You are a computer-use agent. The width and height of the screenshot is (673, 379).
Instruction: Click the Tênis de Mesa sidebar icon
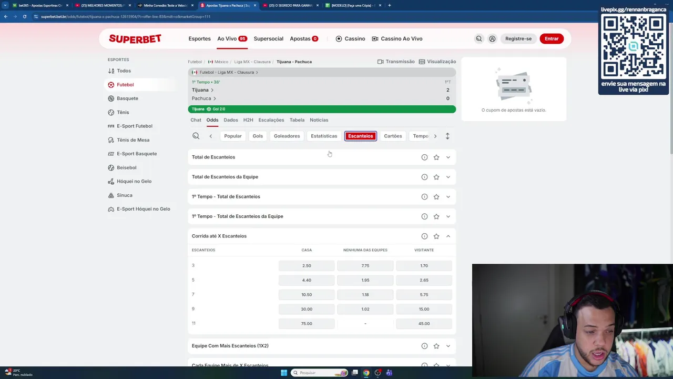click(x=111, y=140)
